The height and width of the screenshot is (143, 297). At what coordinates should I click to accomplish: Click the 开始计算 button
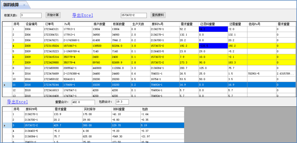click(x=53, y=15)
